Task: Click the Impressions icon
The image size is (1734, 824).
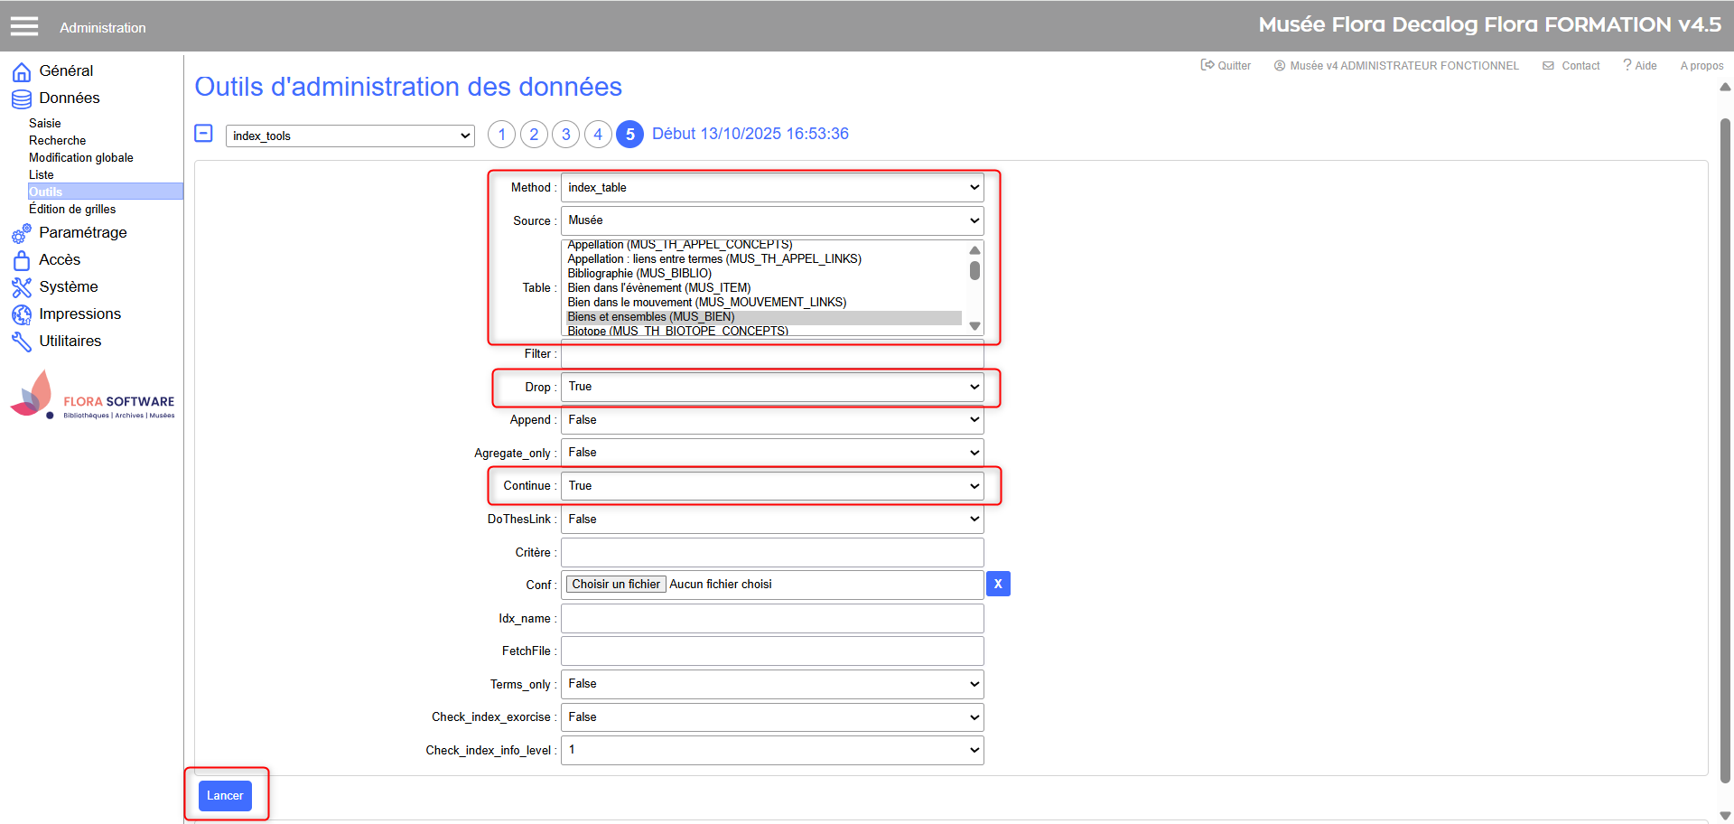Action: tap(22, 314)
